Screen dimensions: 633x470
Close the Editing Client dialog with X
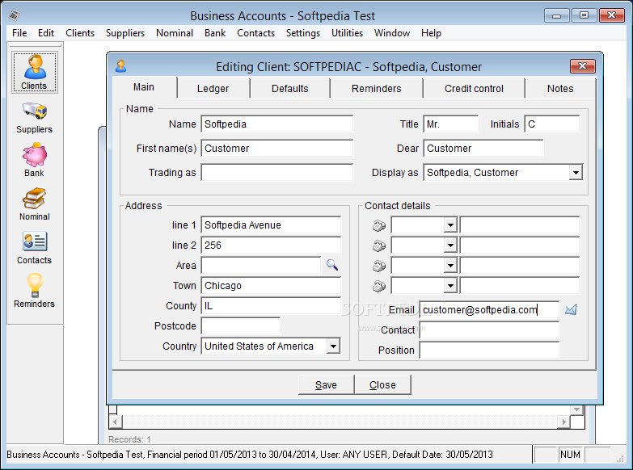point(583,65)
